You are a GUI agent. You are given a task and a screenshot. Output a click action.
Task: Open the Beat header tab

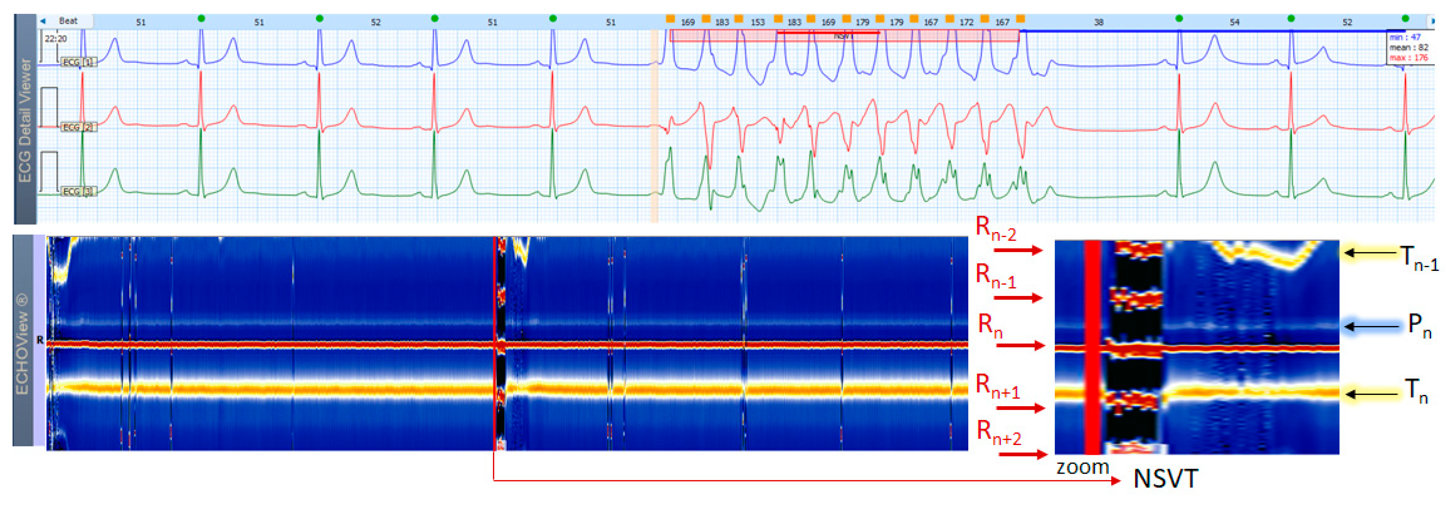[x=68, y=21]
